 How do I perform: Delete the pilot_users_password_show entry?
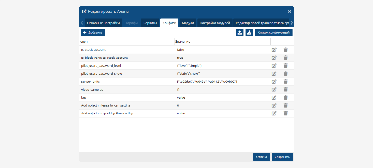(x=286, y=74)
